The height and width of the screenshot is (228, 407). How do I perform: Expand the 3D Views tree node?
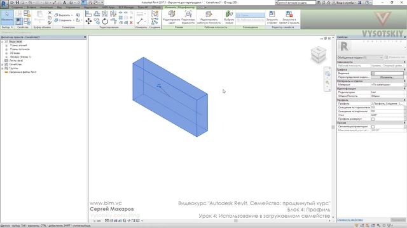(x=6, y=53)
